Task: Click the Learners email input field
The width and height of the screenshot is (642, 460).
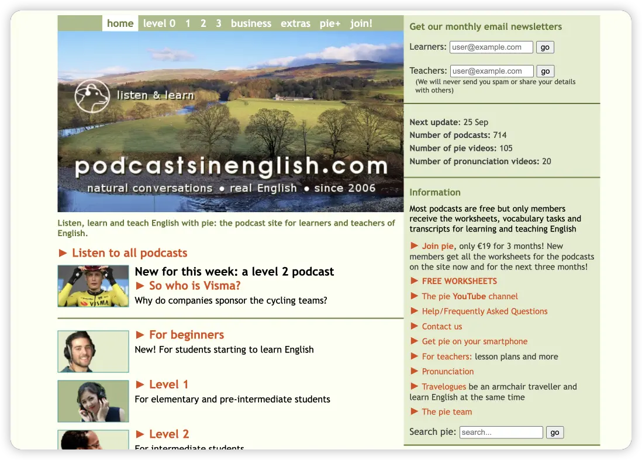Action: tap(491, 47)
